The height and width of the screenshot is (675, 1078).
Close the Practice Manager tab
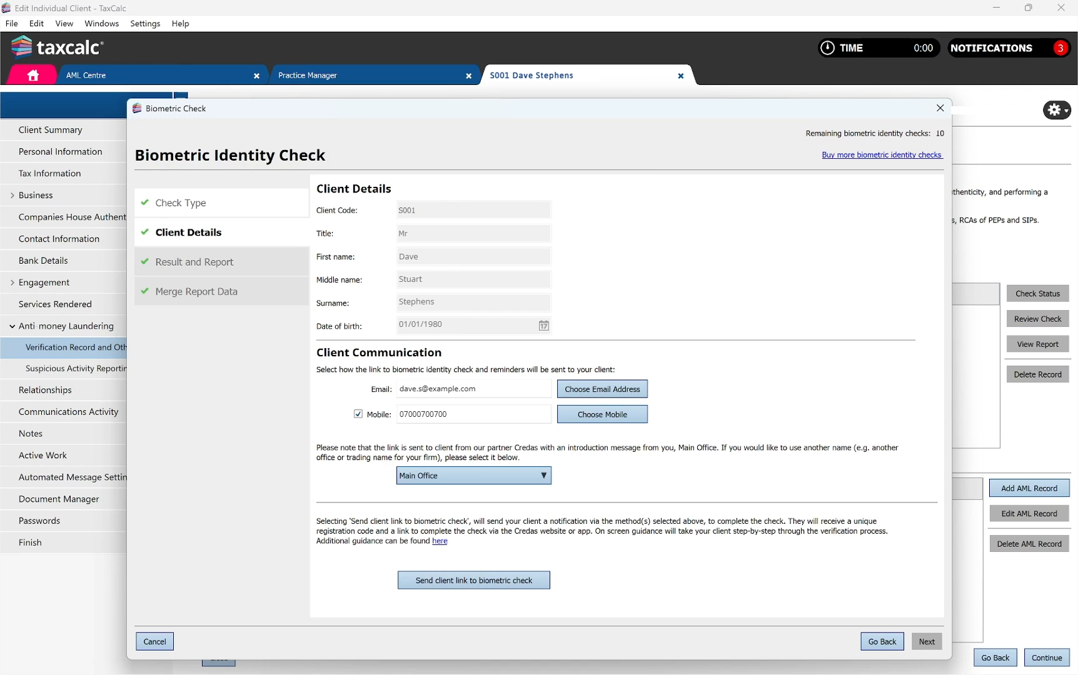(468, 76)
